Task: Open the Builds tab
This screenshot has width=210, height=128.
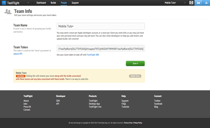Action: [x=53, y=3]
